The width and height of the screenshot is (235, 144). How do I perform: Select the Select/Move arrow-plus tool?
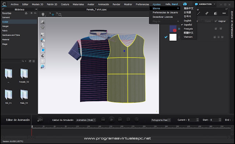52,14
